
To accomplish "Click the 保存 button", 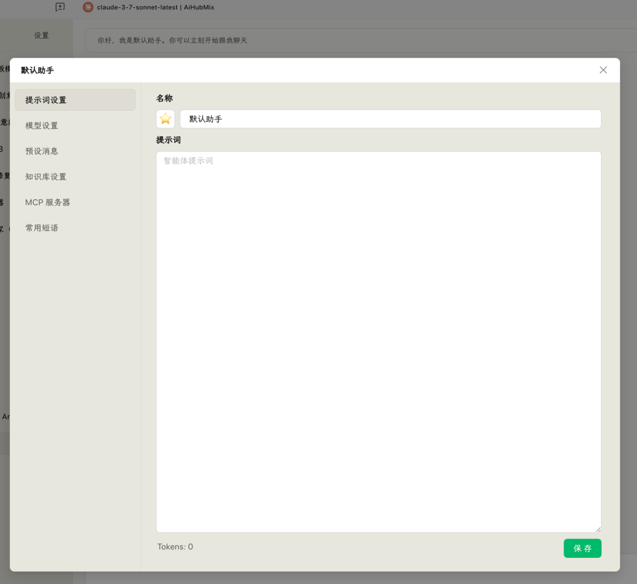I will click(582, 549).
